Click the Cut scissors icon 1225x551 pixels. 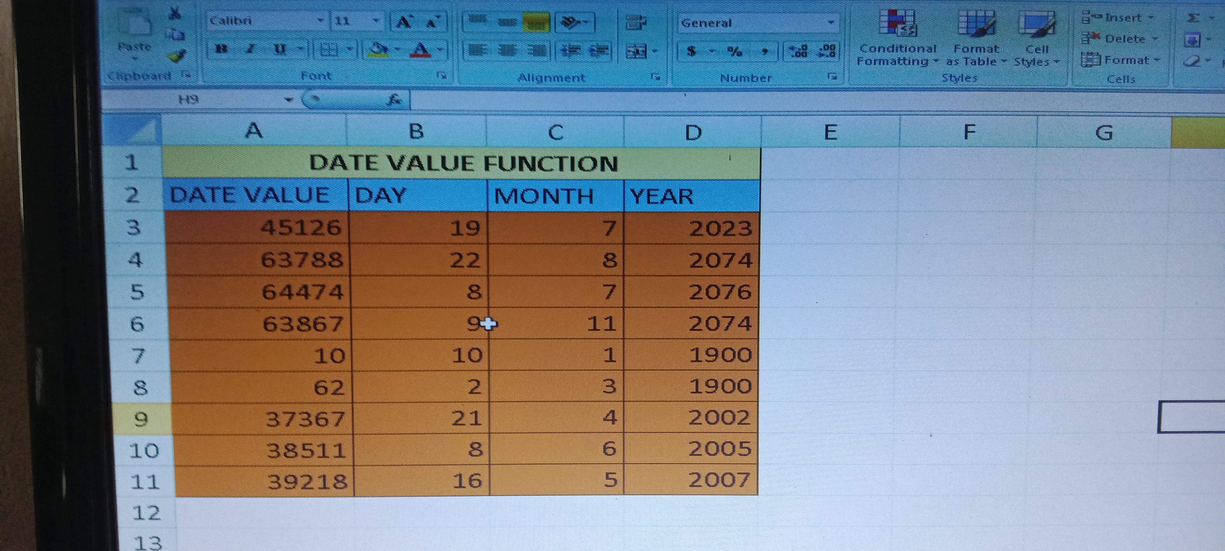tap(175, 13)
